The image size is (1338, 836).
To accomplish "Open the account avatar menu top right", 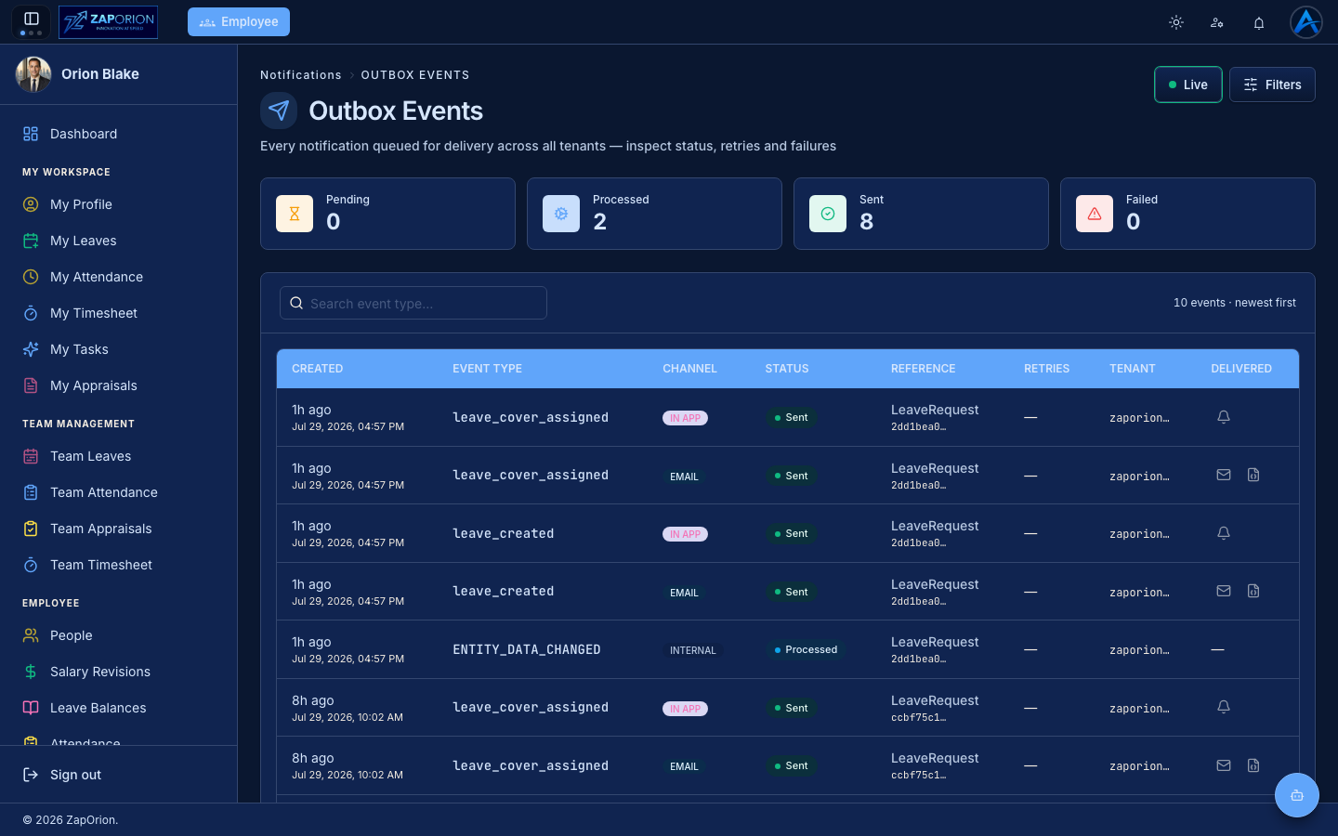I will tap(1306, 22).
